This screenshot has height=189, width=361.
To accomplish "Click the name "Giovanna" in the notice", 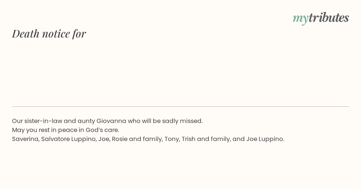I will [x=111, y=121].
